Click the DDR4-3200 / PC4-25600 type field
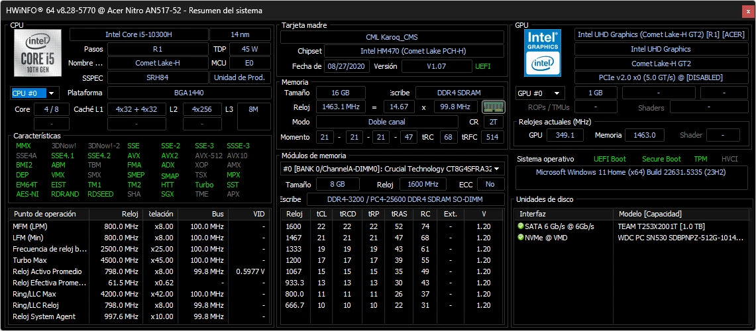Viewport: 756px width, 331px height. point(405,199)
